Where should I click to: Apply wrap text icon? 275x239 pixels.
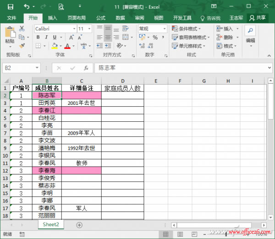click(x=125, y=28)
